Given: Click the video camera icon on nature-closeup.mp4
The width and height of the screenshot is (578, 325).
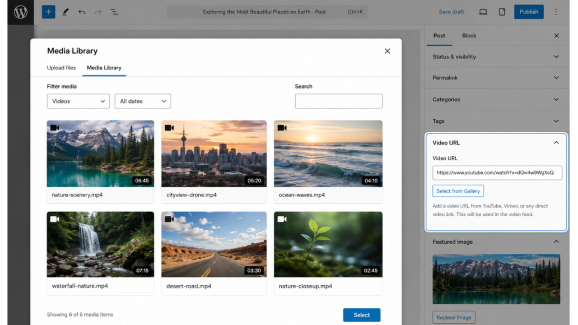Looking at the screenshot, I should (282, 219).
